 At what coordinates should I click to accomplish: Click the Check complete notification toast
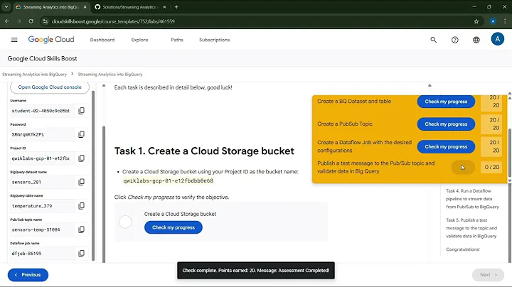[256, 271]
